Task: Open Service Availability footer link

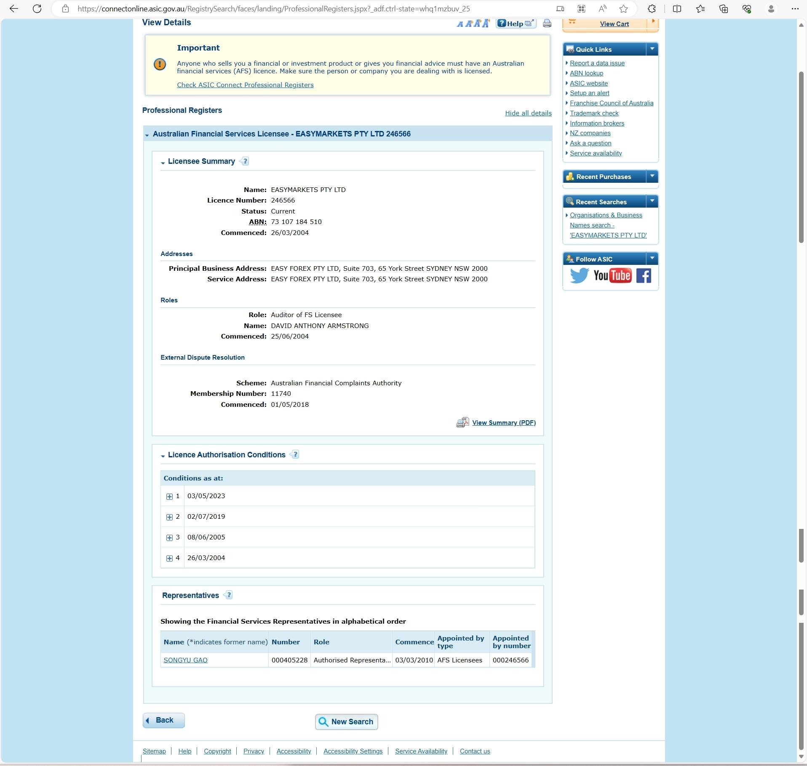Action: click(421, 751)
